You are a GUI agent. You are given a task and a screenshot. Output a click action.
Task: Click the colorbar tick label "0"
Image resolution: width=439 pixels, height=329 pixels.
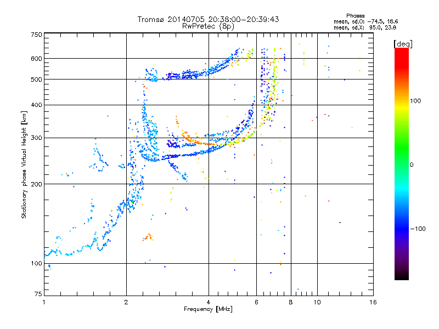click(412, 164)
